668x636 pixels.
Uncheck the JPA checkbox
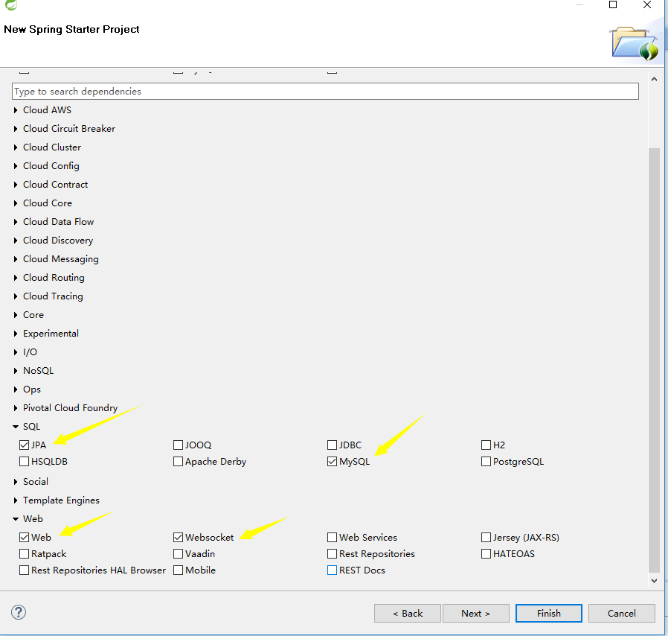24,445
